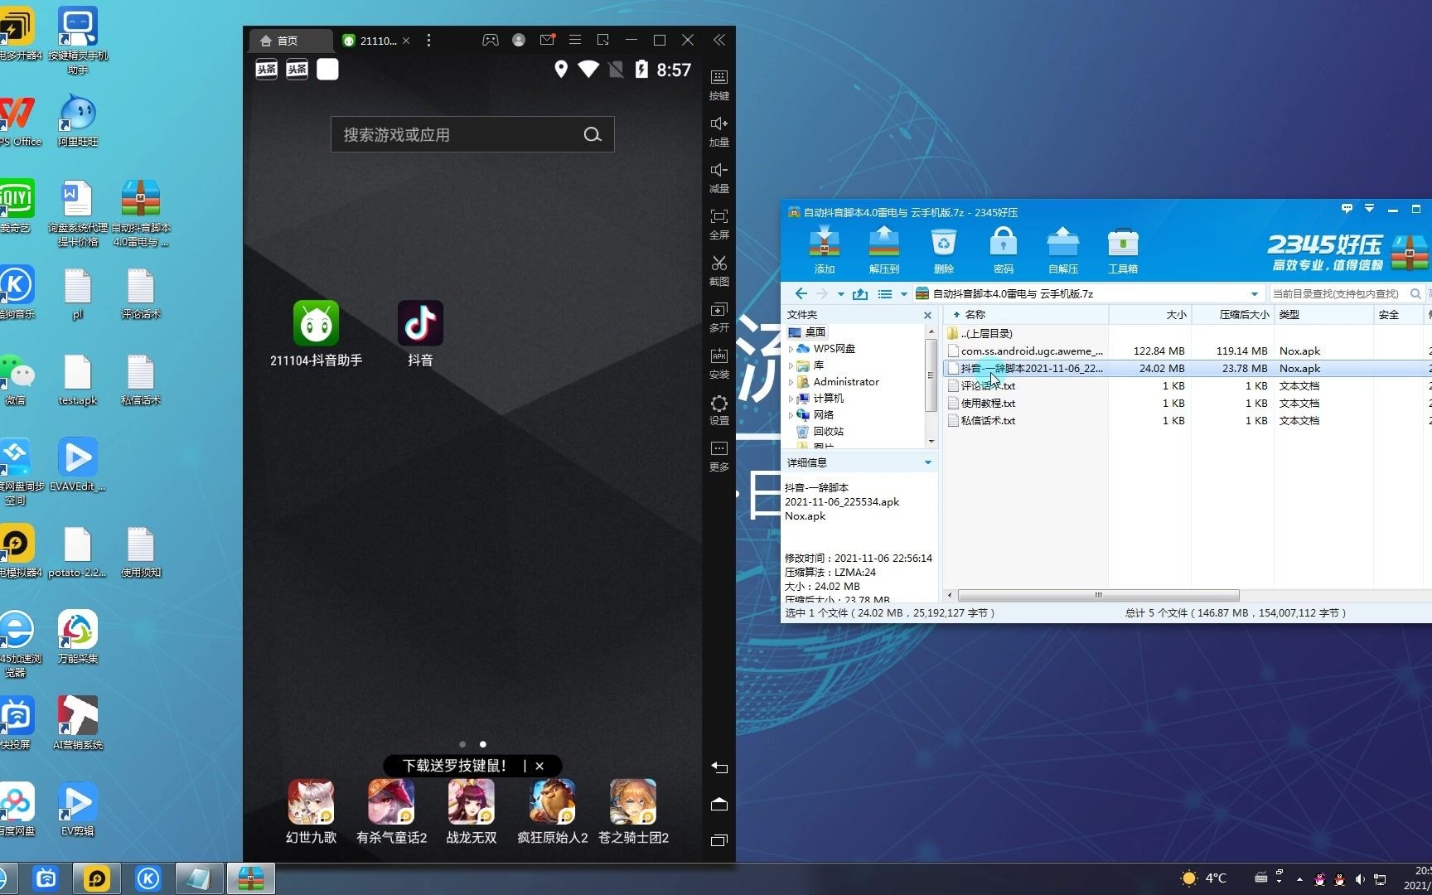This screenshot has width=1432, height=895.
Task: Go back with the archive navigation arrow
Action: coord(801,293)
